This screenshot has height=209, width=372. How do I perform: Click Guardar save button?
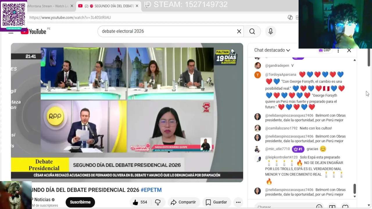216,202
